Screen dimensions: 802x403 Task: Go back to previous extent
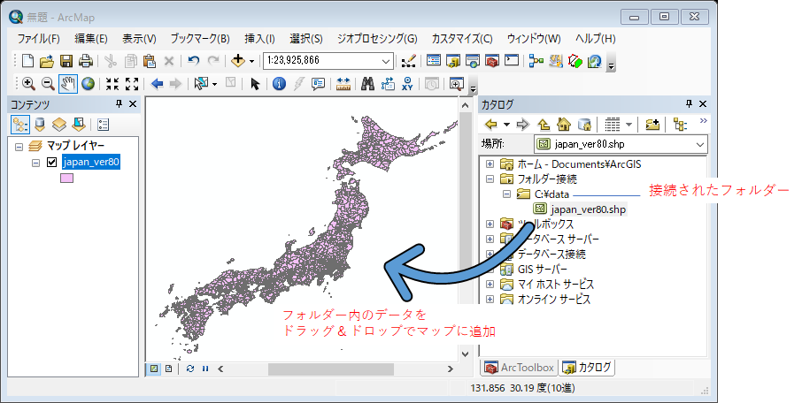coord(157,83)
